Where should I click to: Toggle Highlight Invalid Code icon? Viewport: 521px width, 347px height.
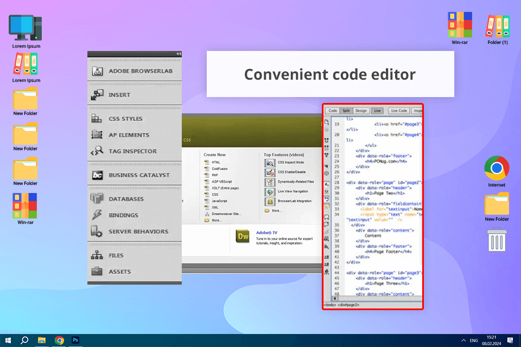327,191
